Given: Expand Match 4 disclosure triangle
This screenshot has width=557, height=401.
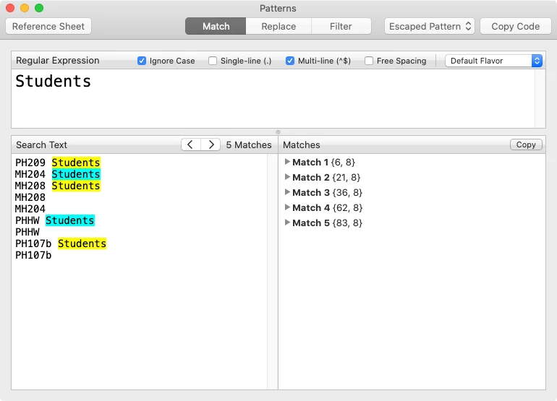Looking at the screenshot, I should tap(287, 207).
